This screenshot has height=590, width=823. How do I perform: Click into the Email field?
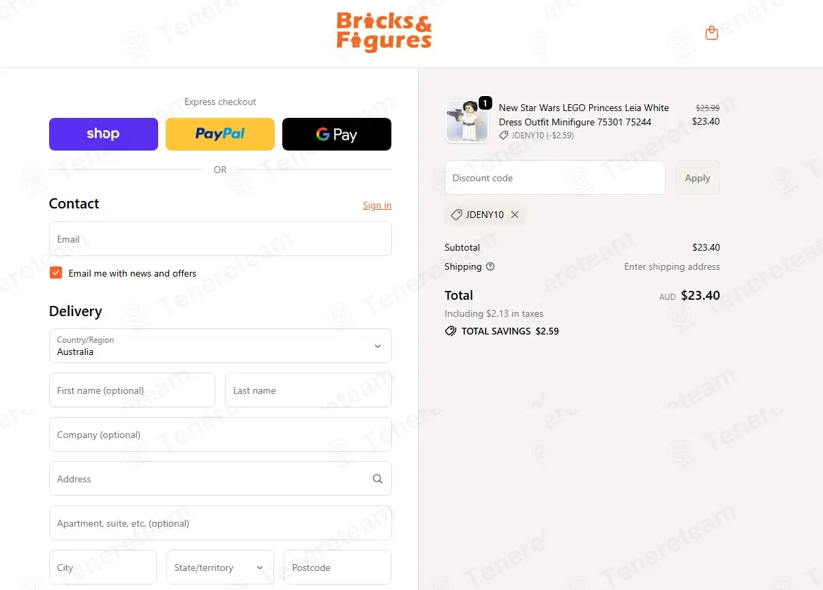(220, 239)
